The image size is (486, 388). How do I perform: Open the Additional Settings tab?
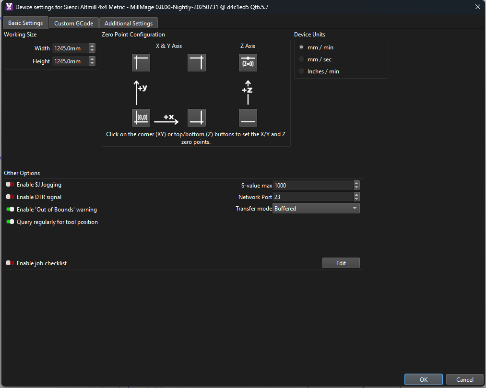click(x=128, y=23)
